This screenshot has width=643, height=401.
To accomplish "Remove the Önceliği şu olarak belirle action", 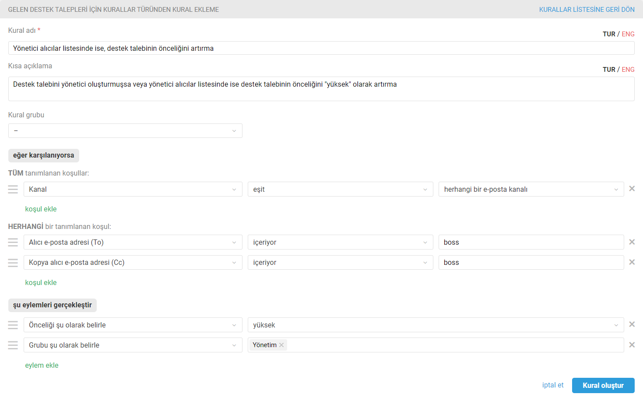I will [632, 324].
